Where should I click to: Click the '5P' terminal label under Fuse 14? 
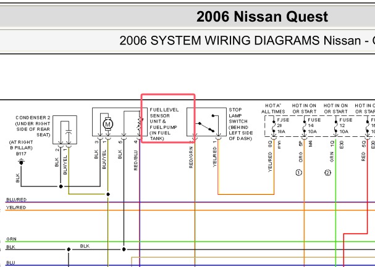click(301, 144)
